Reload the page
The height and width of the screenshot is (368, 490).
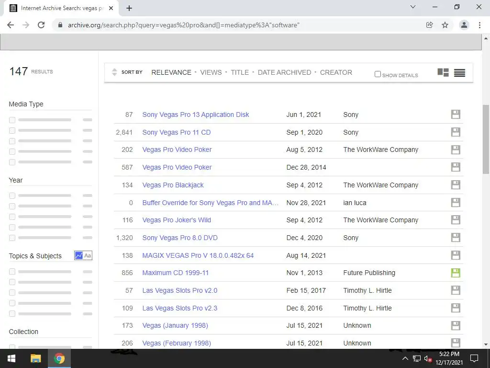[41, 25]
